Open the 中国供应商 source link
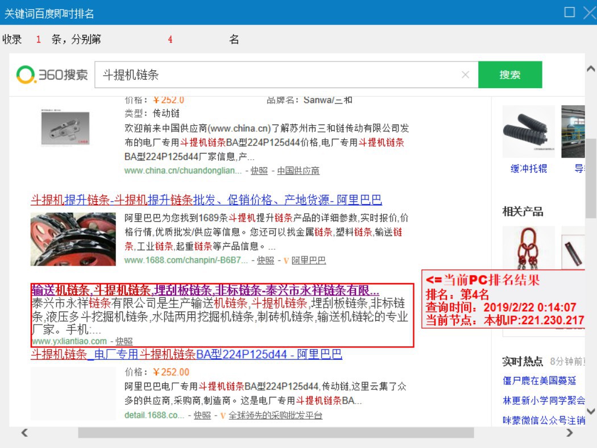The width and height of the screenshot is (597, 448). click(x=298, y=171)
